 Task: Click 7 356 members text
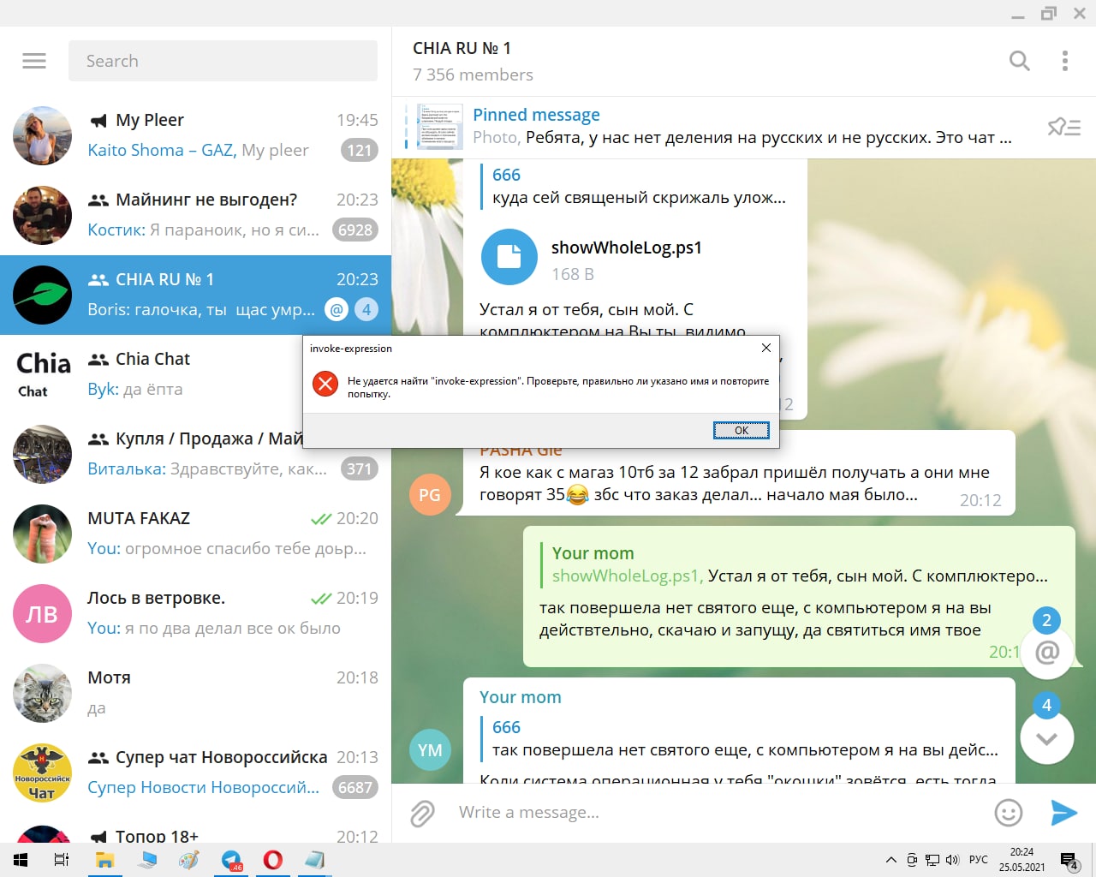coord(473,75)
